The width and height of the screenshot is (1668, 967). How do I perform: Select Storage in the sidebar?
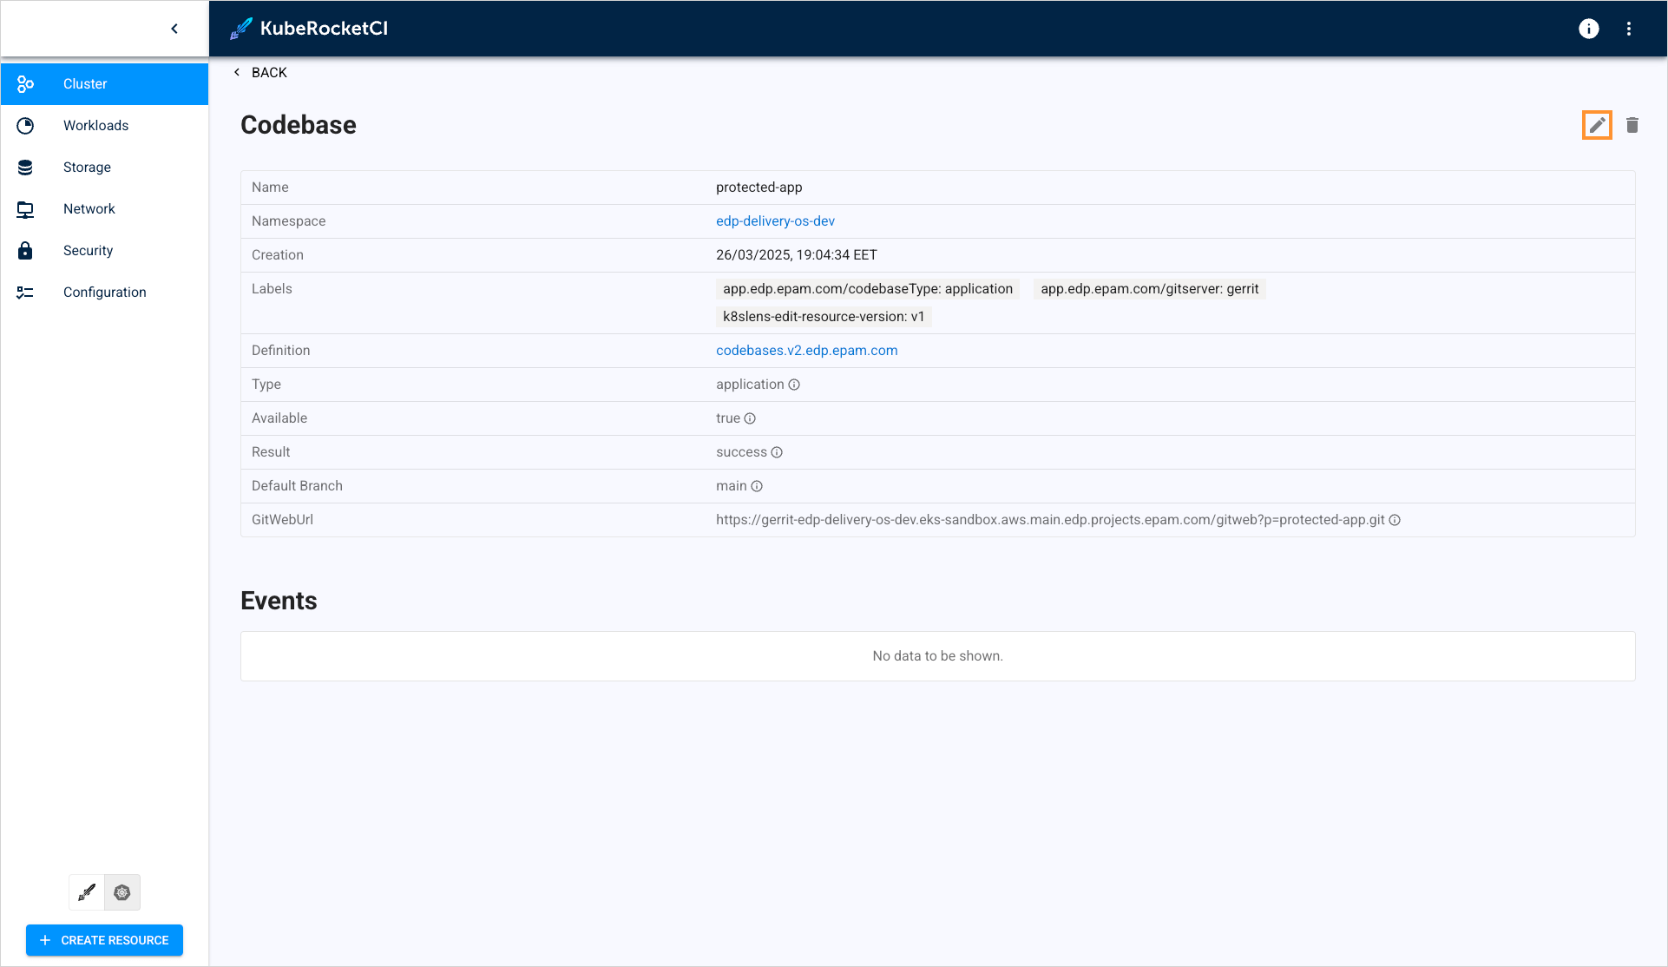(x=87, y=168)
